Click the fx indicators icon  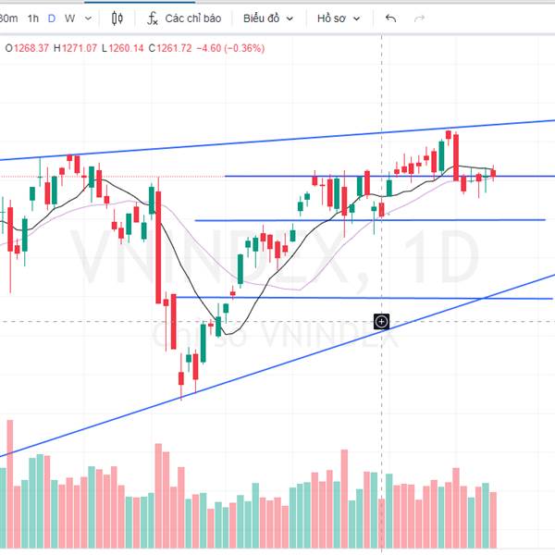coord(154,18)
